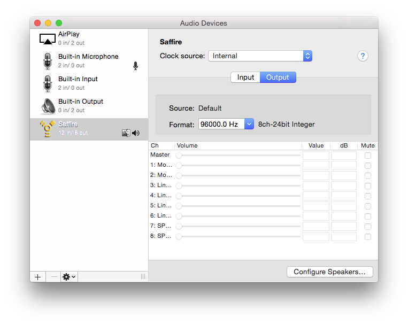Switch to the Output tab
Screen dimensions: 408x325
pos(278,78)
